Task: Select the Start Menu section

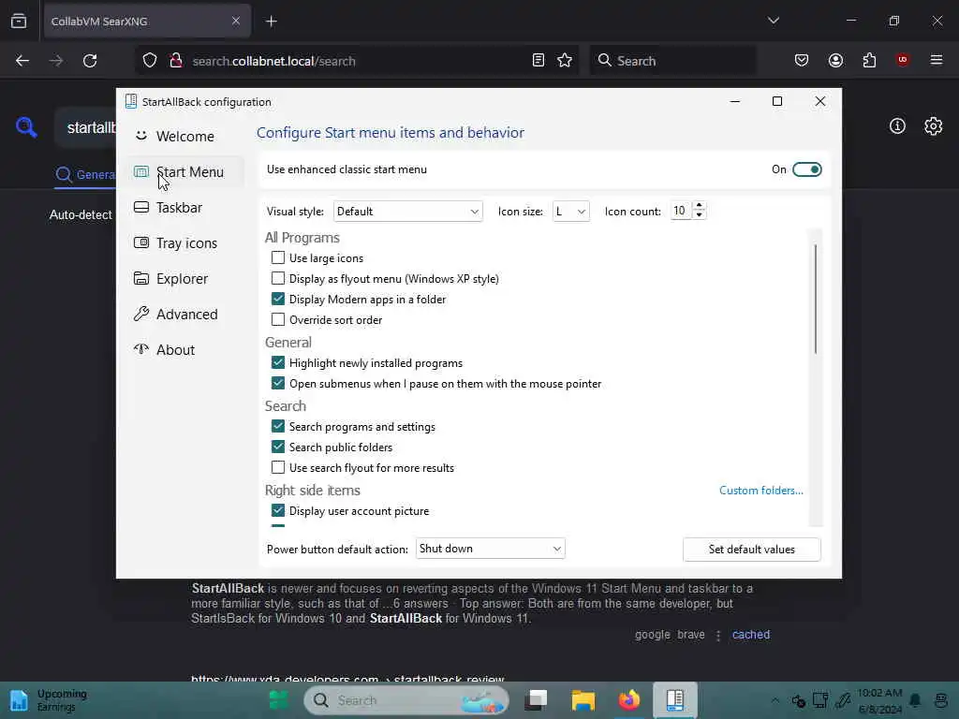Action: (x=185, y=172)
